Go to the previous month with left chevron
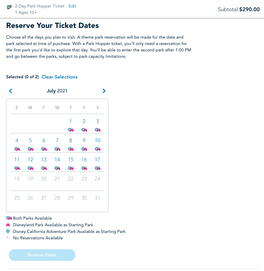The width and height of the screenshot is (264, 271). click(11, 91)
